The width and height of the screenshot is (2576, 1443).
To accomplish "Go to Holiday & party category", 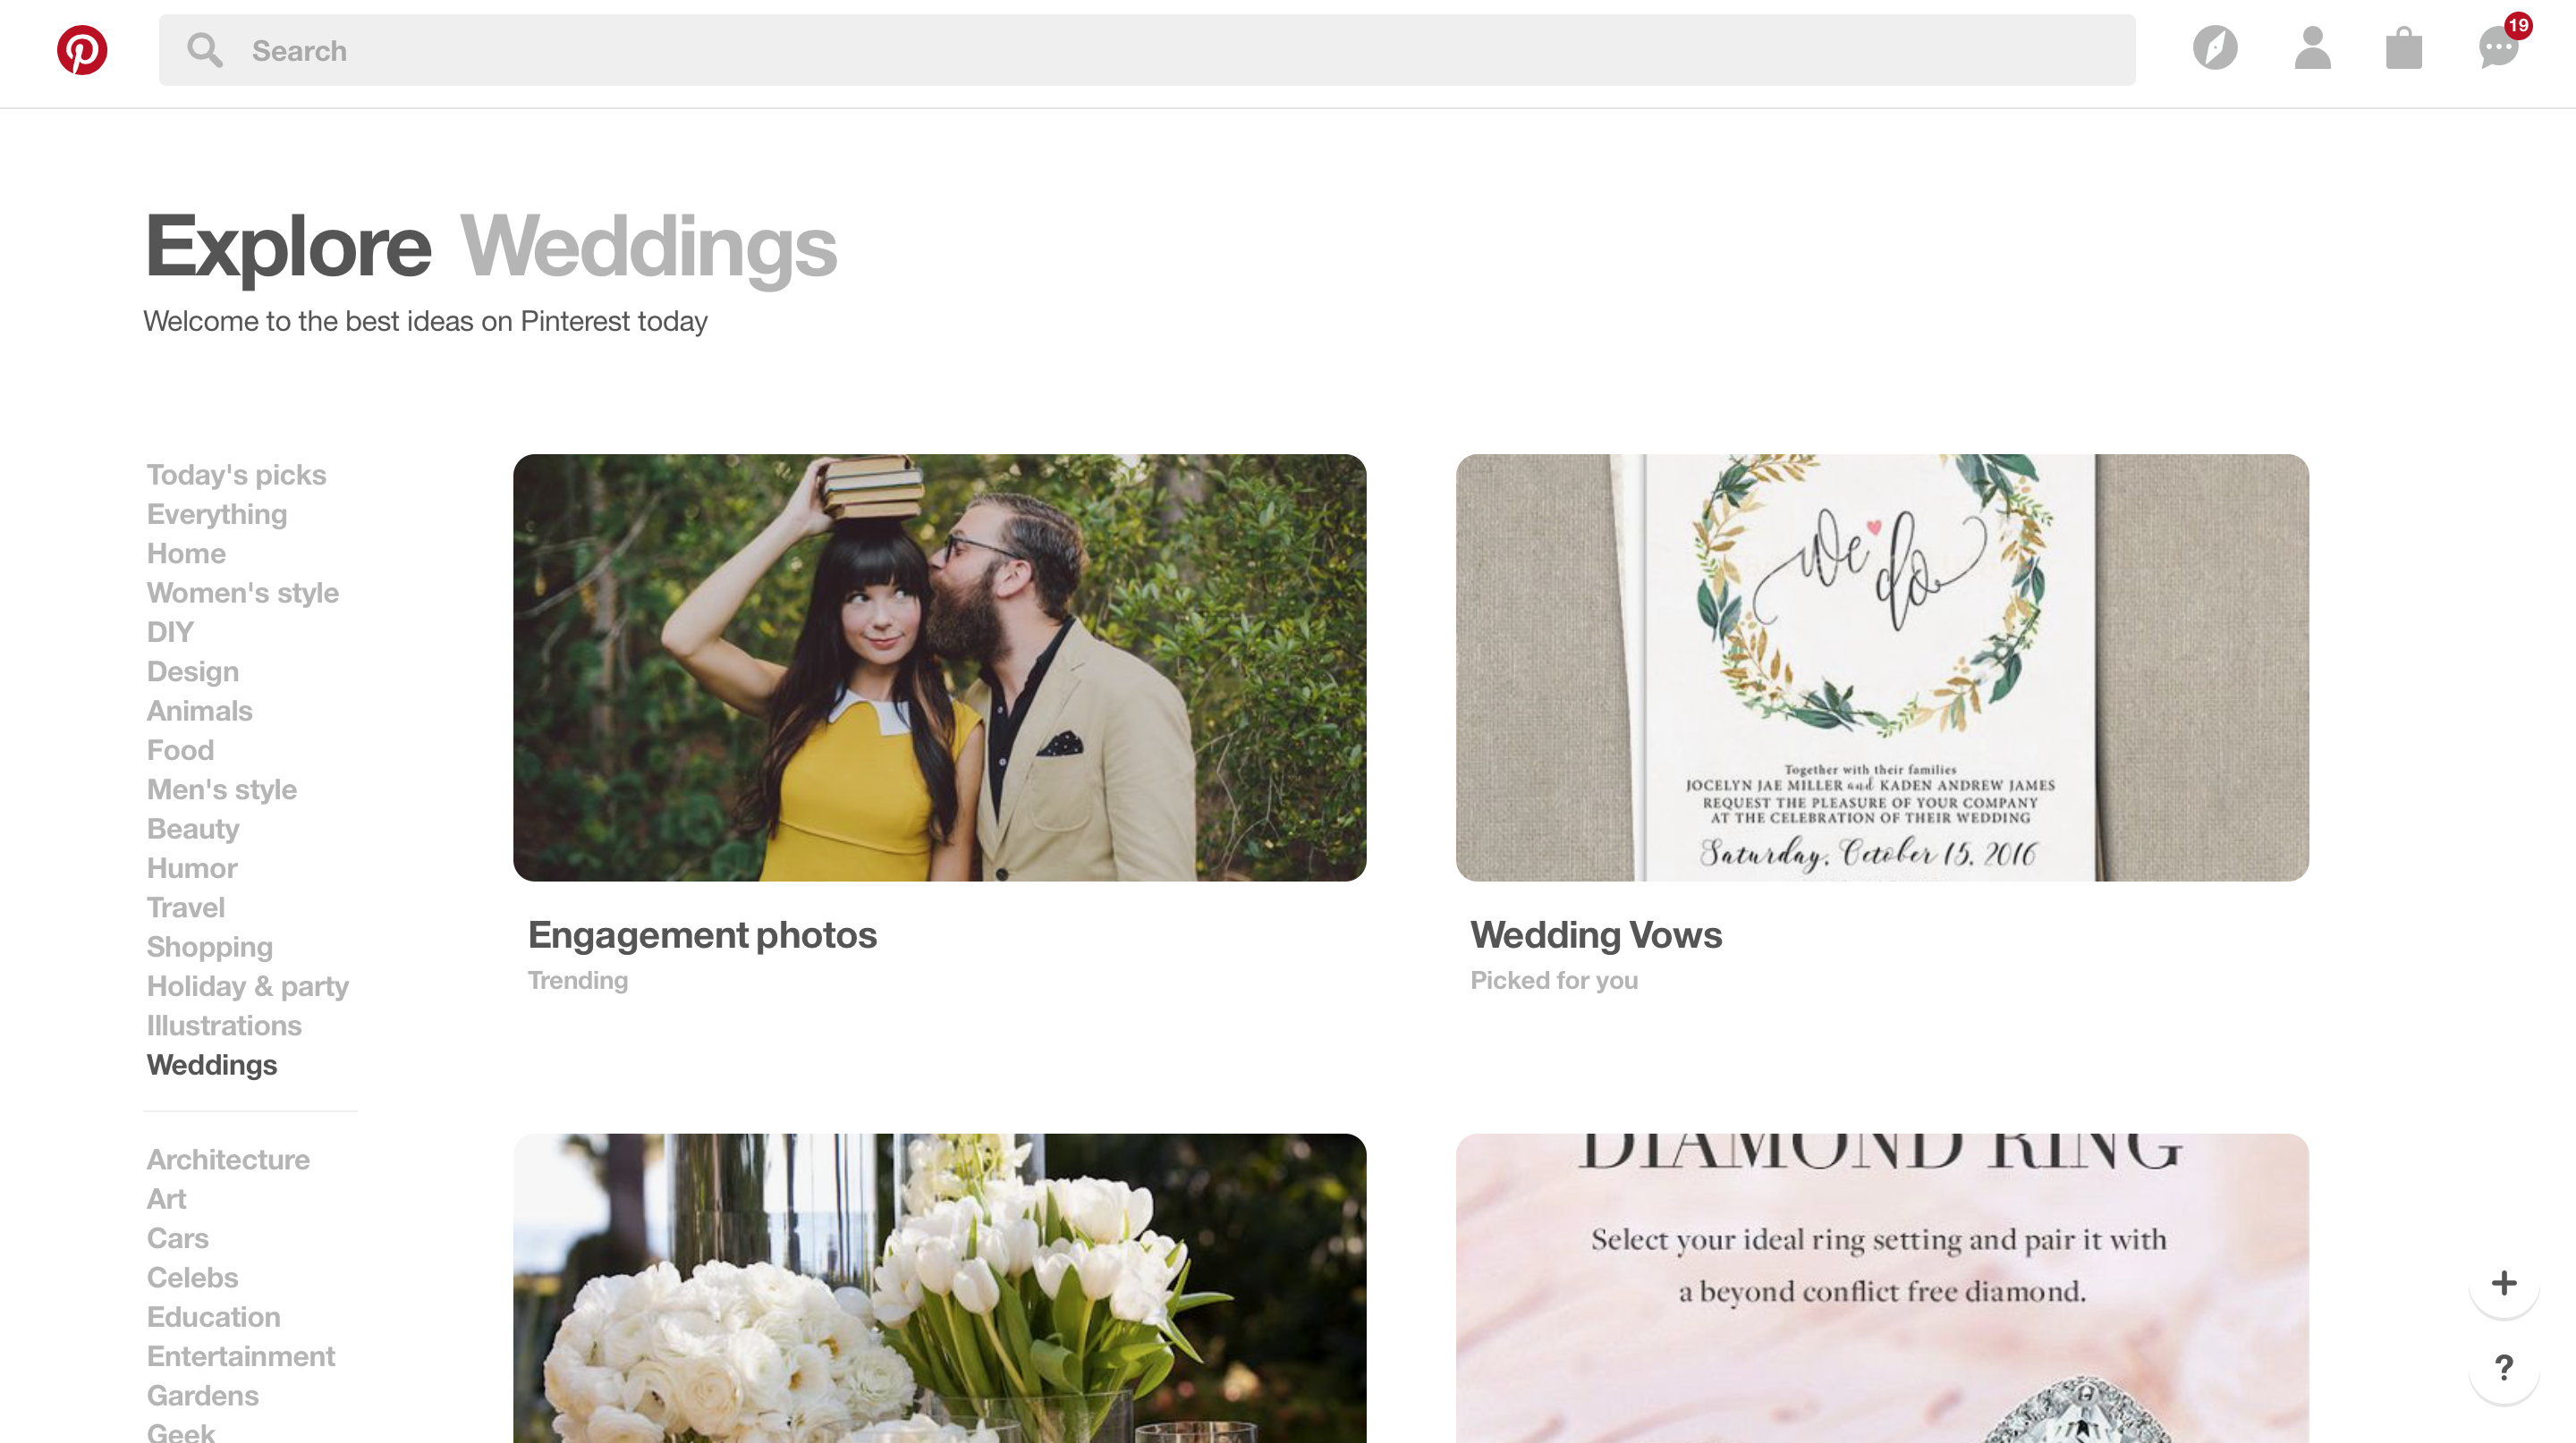I will [248, 986].
